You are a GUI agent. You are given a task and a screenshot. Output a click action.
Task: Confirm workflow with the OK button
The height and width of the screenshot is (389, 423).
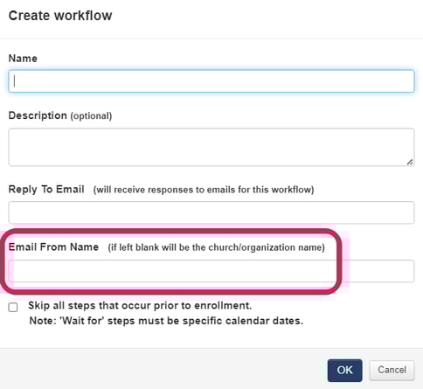(x=344, y=371)
